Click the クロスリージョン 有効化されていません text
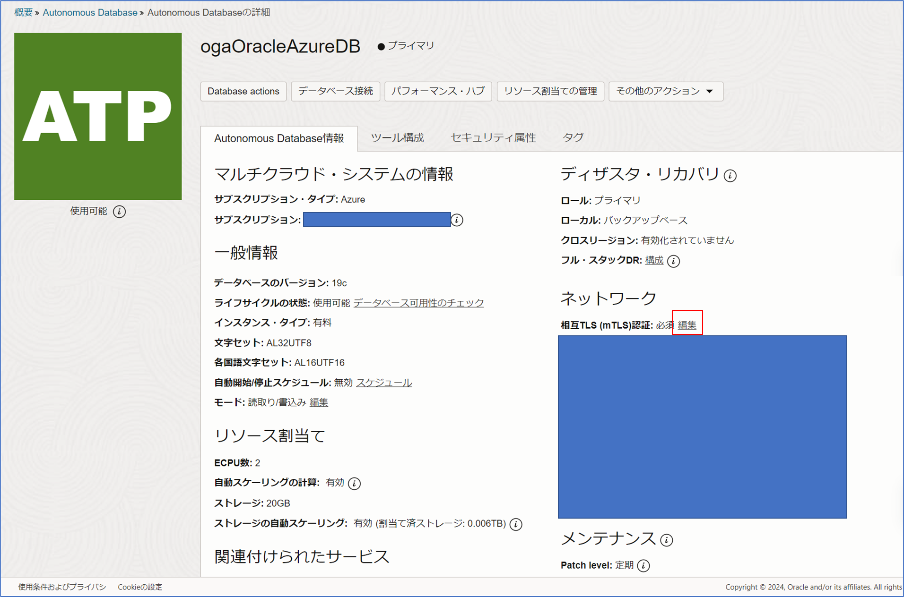Viewport: 904px width, 597px height. 687,240
